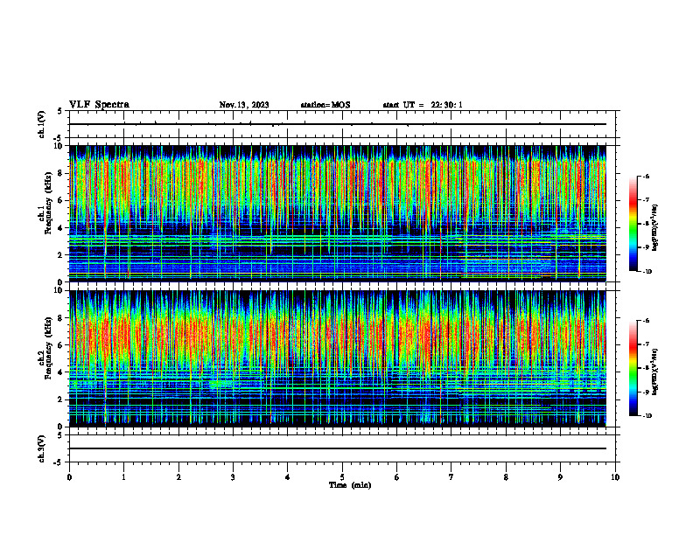
Task: Click the "6" tick on ch.2 frequency axis
Action: [61, 345]
